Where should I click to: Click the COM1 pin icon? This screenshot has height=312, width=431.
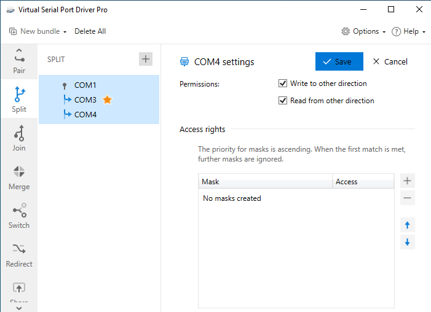[65, 86]
